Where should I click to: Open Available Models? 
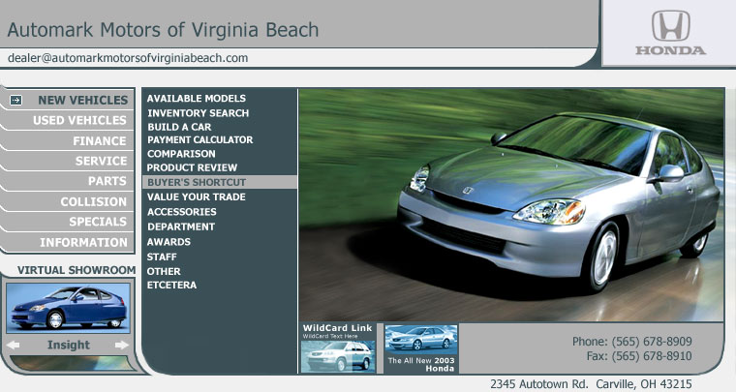(x=197, y=99)
